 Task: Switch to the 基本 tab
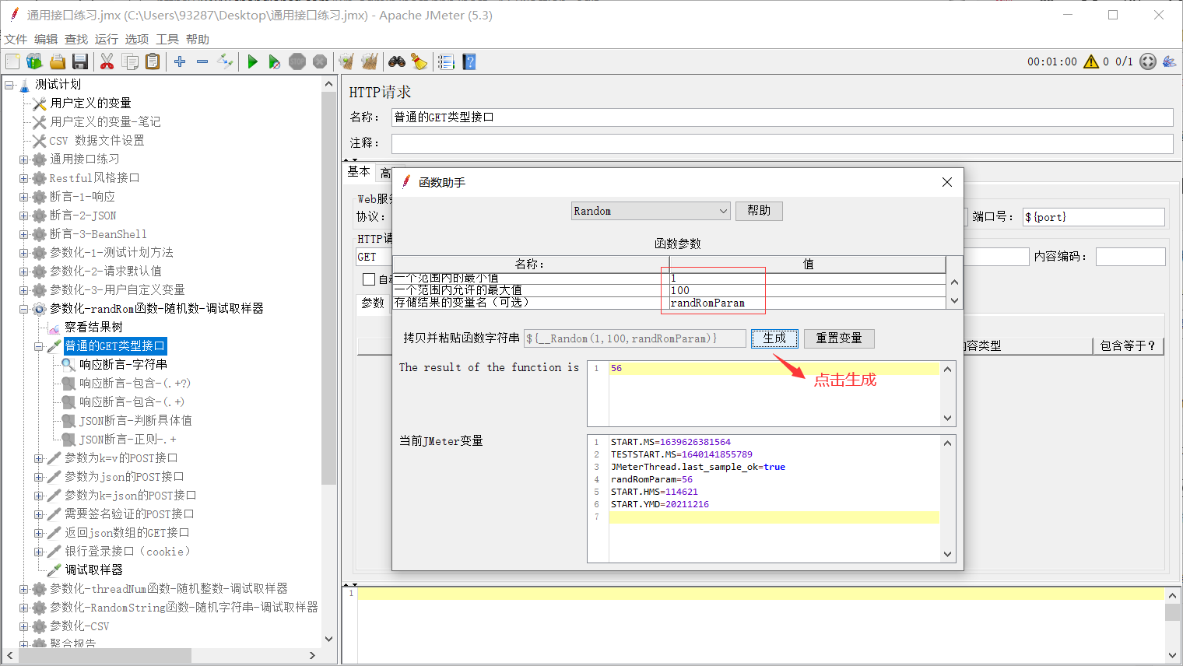click(x=359, y=172)
